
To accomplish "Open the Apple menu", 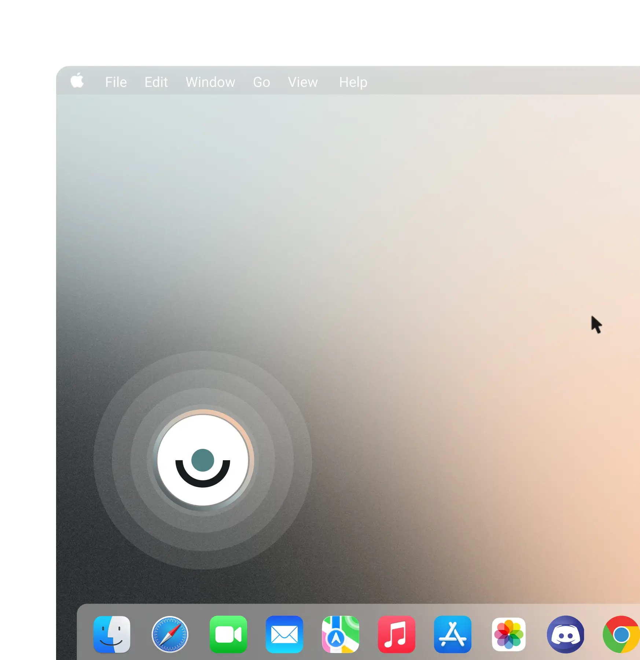I will tap(77, 81).
